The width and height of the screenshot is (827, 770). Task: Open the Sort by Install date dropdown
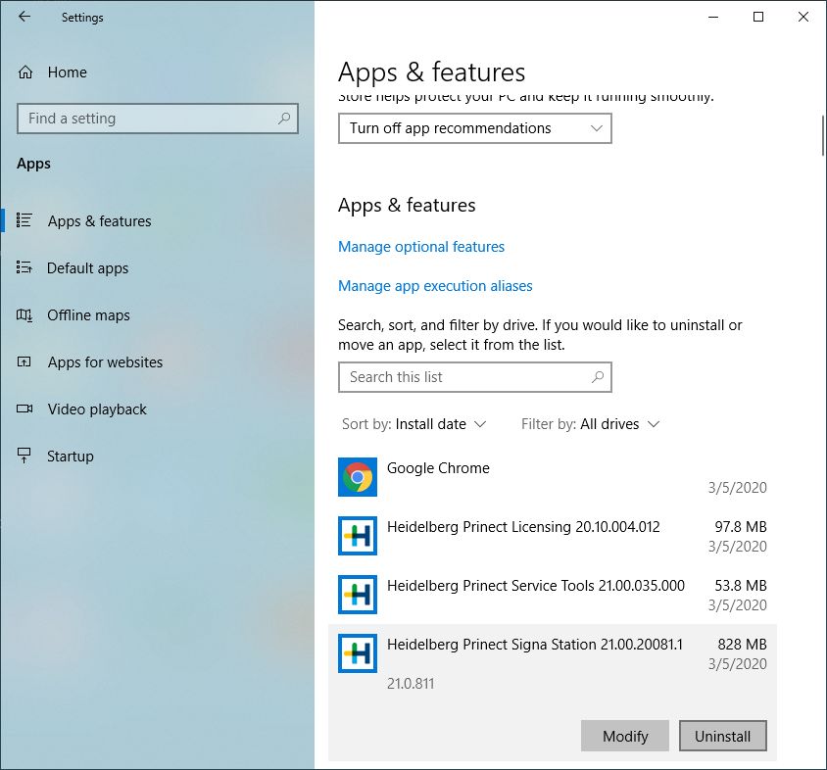[x=414, y=424]
